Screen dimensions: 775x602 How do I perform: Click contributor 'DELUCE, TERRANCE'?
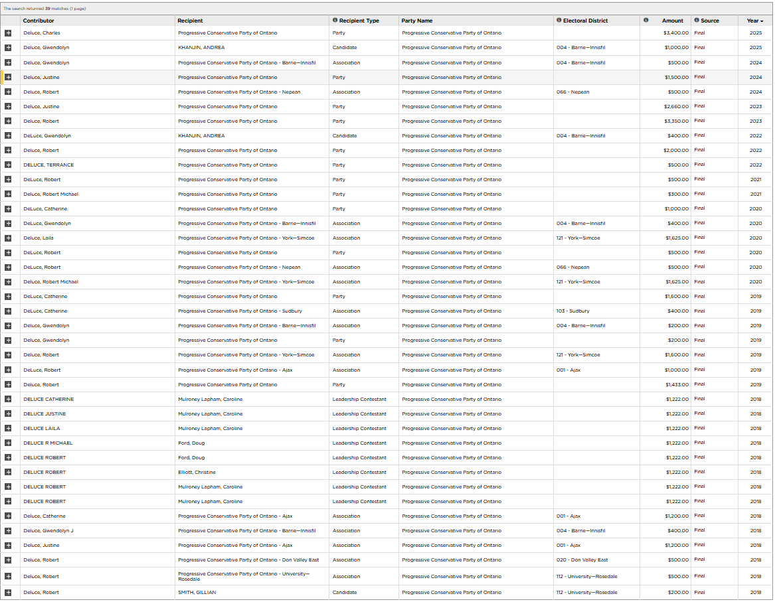(48, 165)
